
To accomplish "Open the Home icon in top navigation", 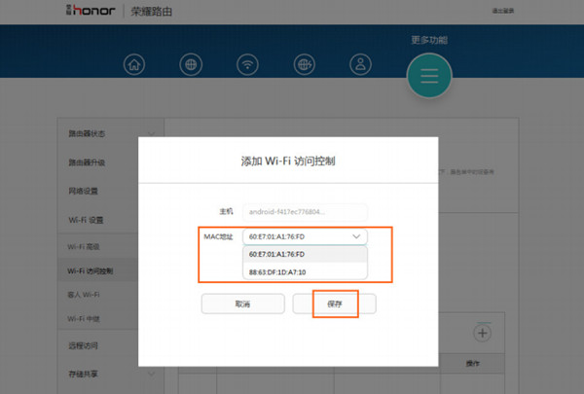I will click(x=134, y=65).
